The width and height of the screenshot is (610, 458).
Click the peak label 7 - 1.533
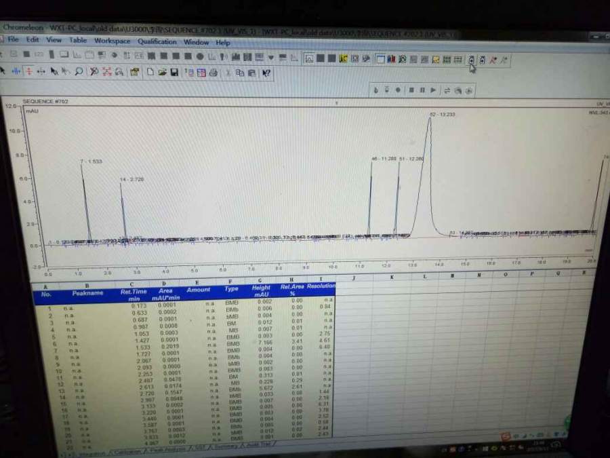tap(91, 161)
